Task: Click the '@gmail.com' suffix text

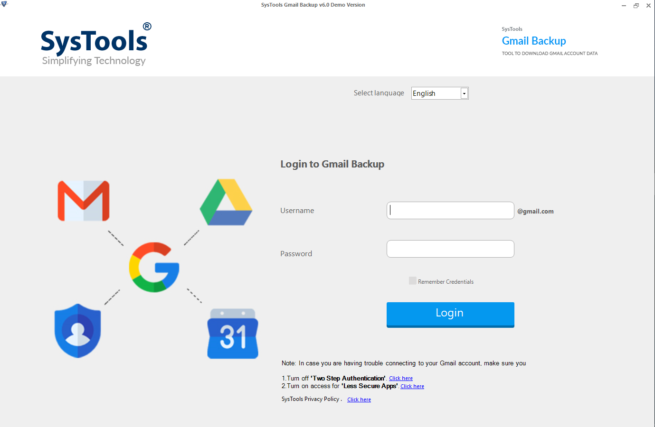Action: tap(535, 212)
